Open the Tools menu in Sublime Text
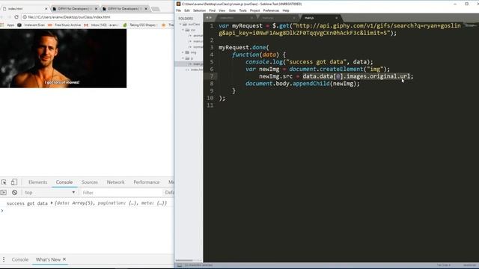Image resolution: width=479 pixels, height=269 pixels. [x=242, y=10]
